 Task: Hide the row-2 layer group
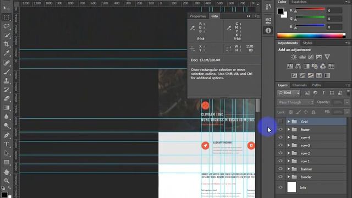(x=280, y=153)
